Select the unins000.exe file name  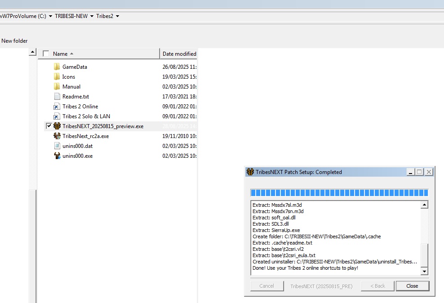[x=77, y=156]
